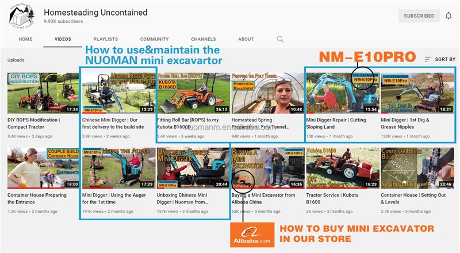460x253 pixels.
Task: Open Fitting Roll Bar Kubota B1600D thumbnail
Action: (193, 93)
